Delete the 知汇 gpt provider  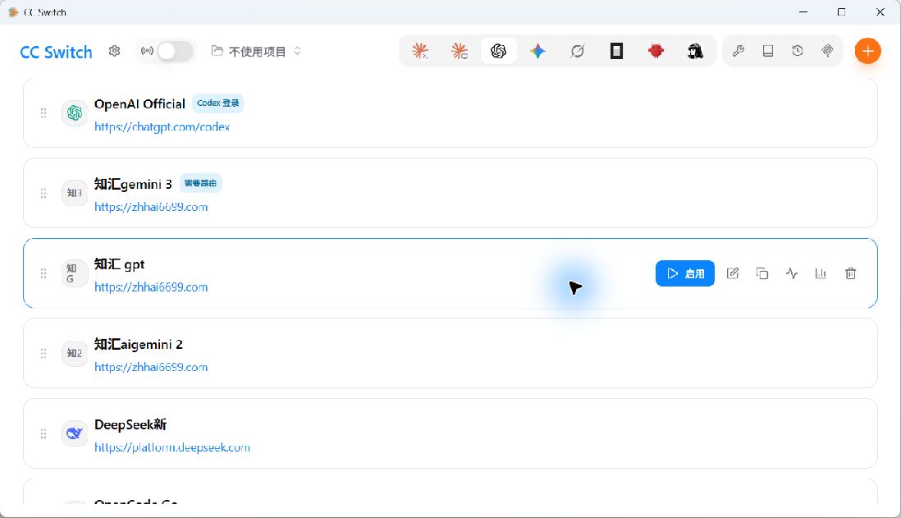850,273
